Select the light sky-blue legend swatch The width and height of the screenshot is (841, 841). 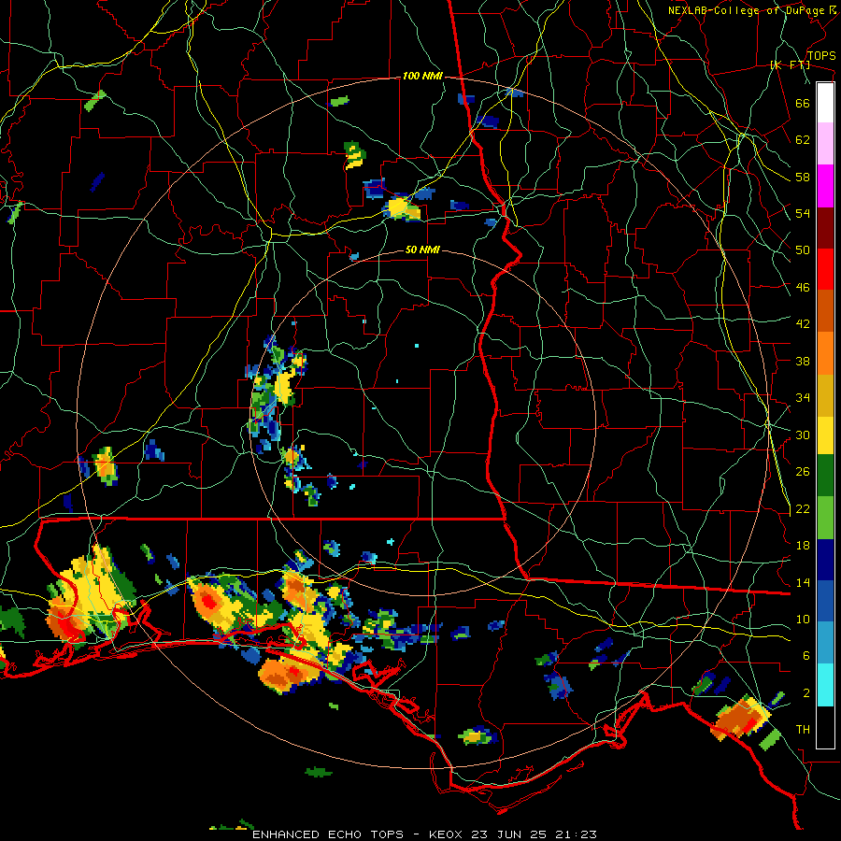click(x=825, y=642)
